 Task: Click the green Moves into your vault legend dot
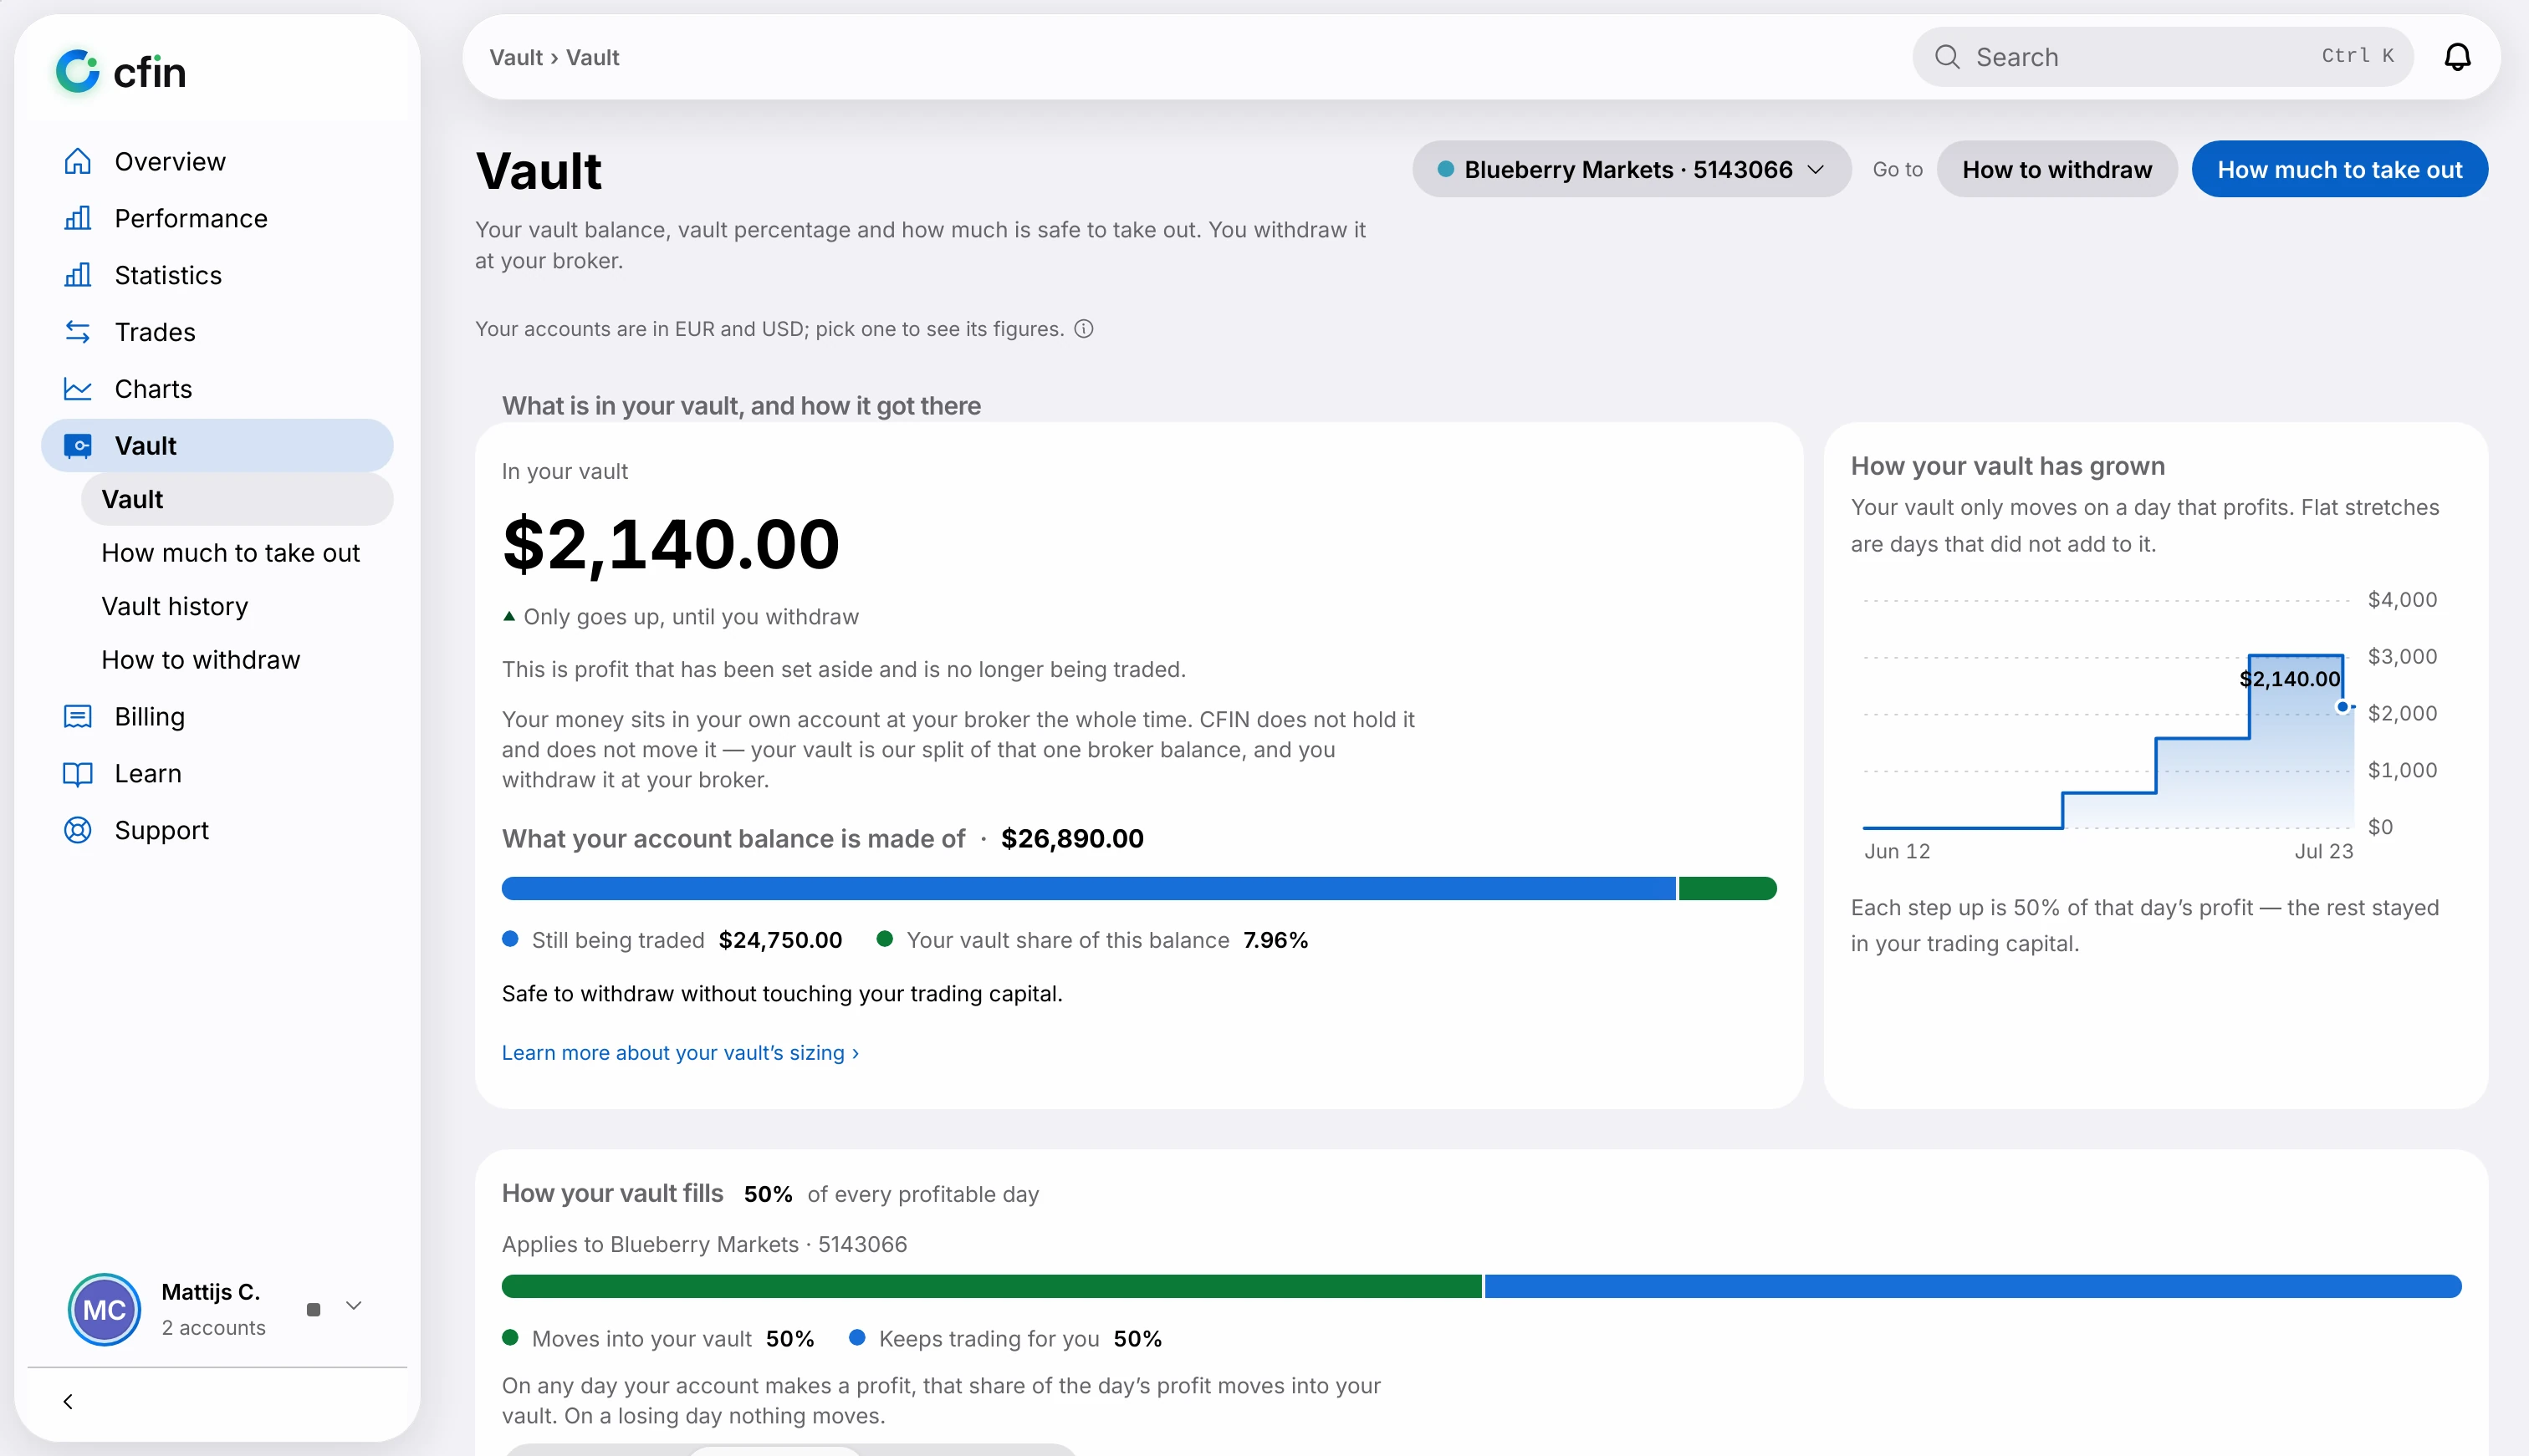pos(510,1338)
